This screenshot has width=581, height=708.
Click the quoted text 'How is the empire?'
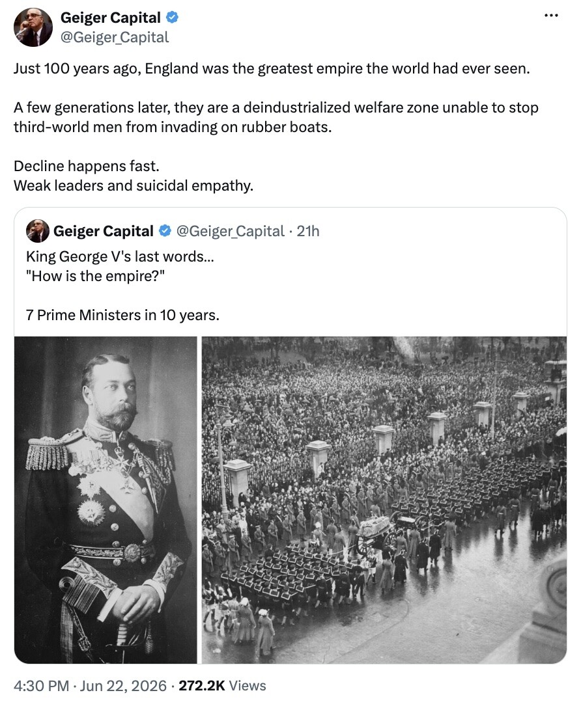coord(95,276)
